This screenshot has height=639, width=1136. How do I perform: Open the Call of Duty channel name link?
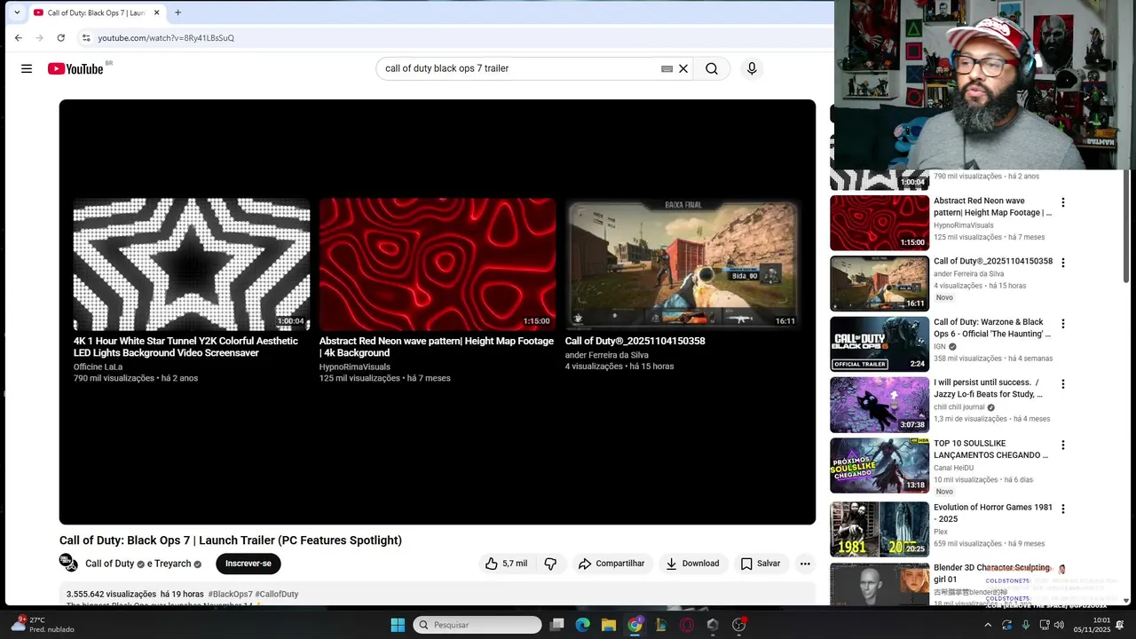point(110,564)
